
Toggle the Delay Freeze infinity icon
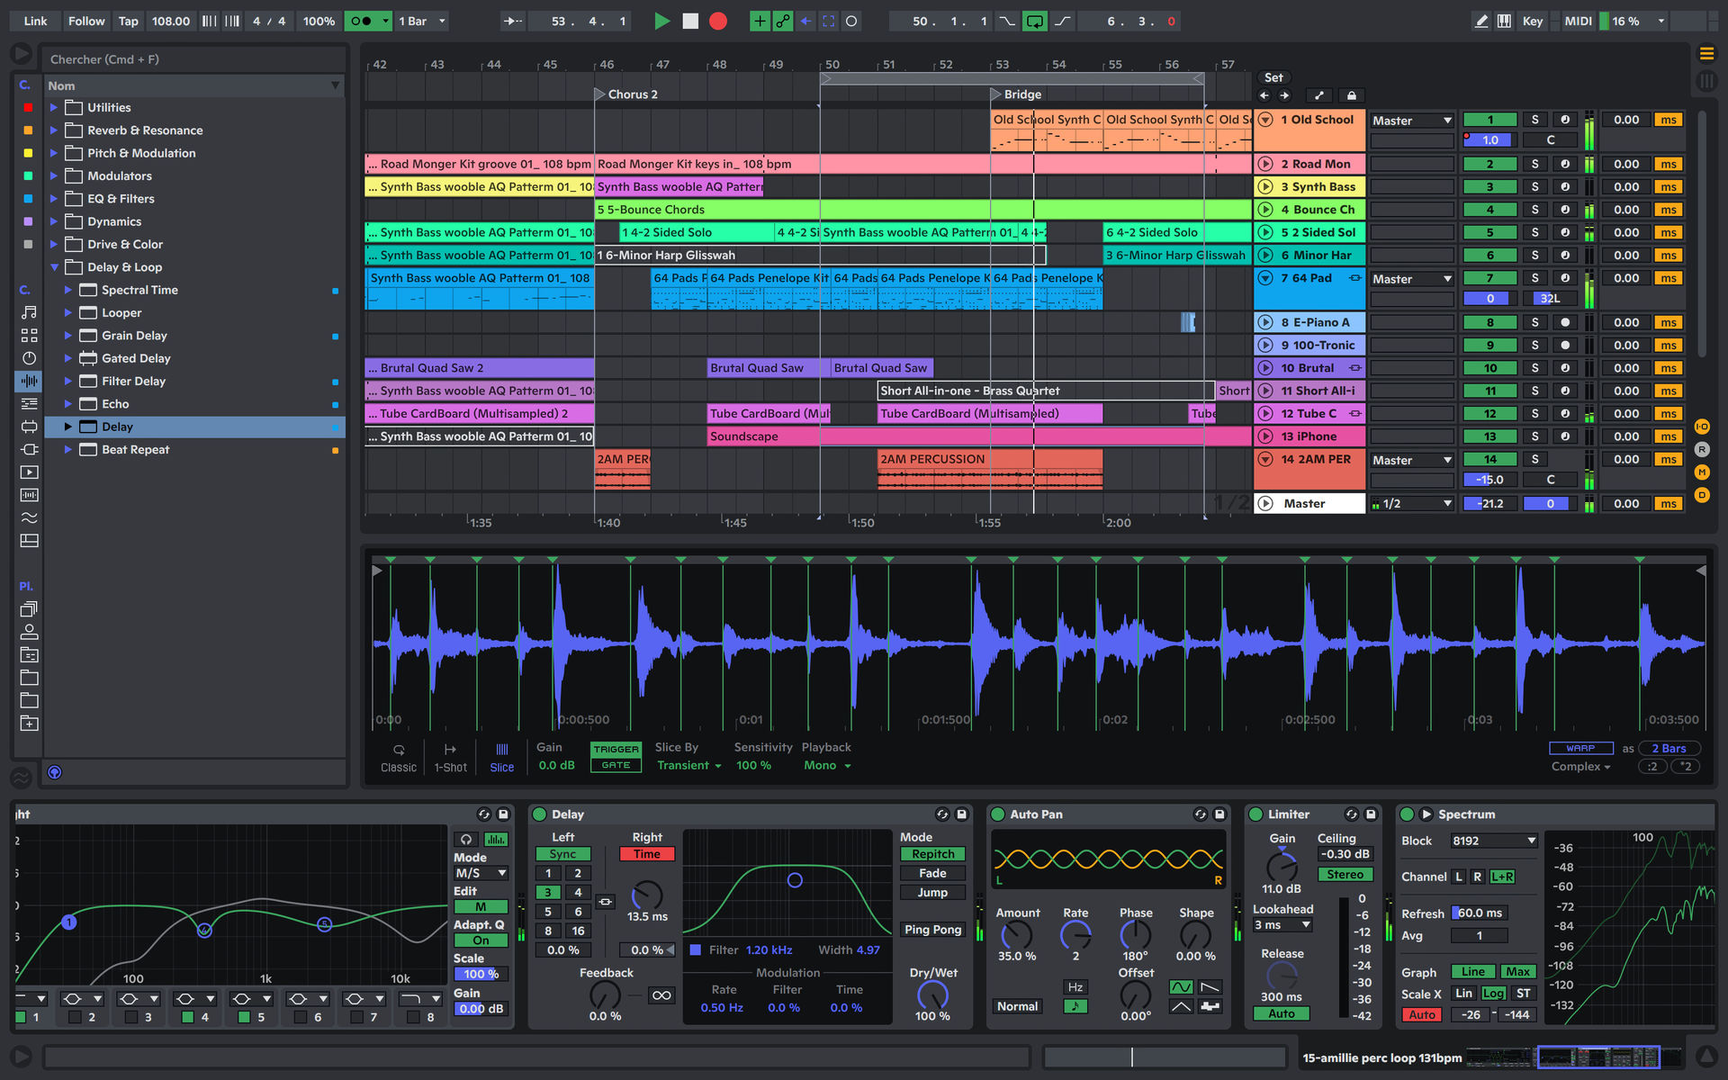(661, 994)
